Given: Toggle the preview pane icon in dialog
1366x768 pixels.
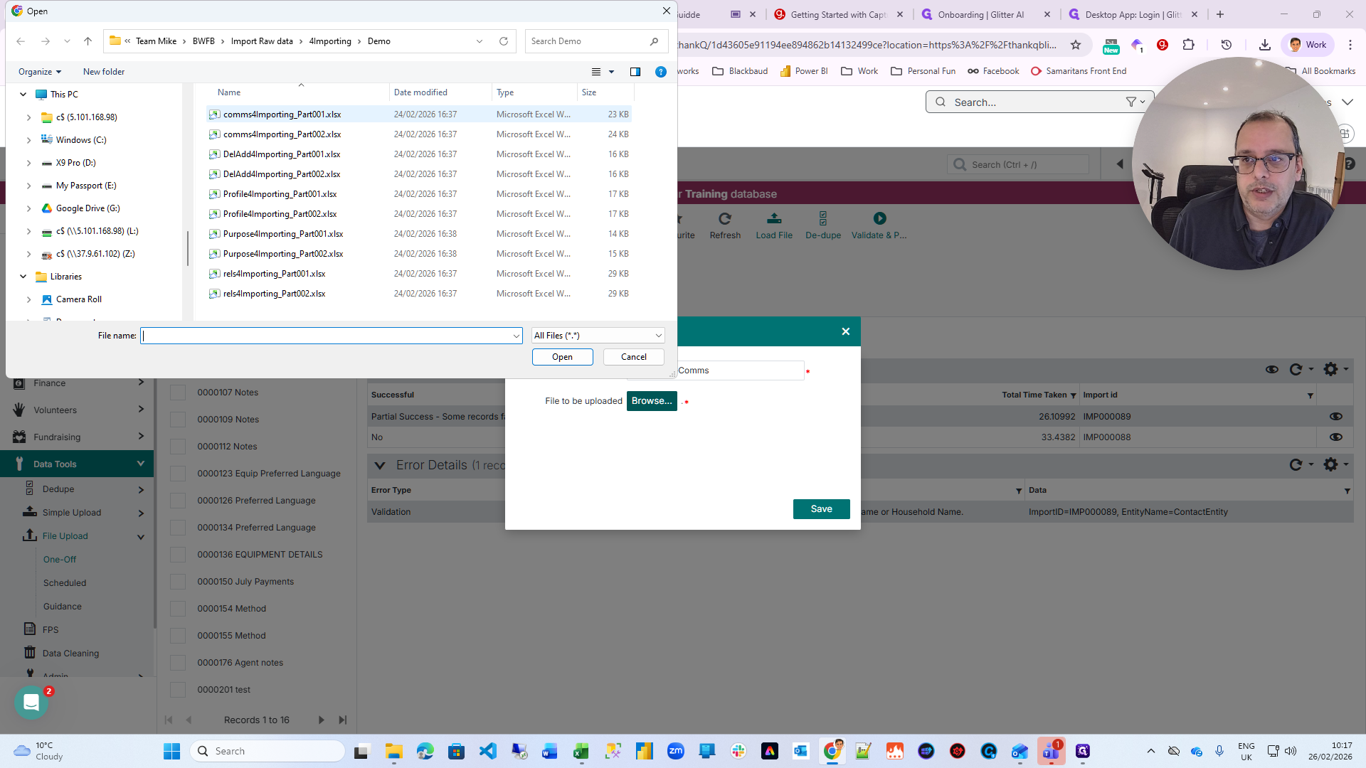Looking at the screenshot, I should tap(635, 72).
